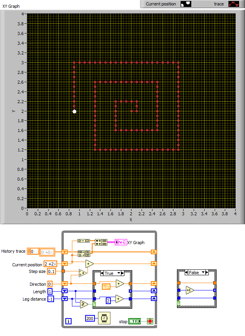Image resolution: width=245 pixels, height=336 pixels.
Task: Click the Direction constant 0
Action: click(50, 284)
